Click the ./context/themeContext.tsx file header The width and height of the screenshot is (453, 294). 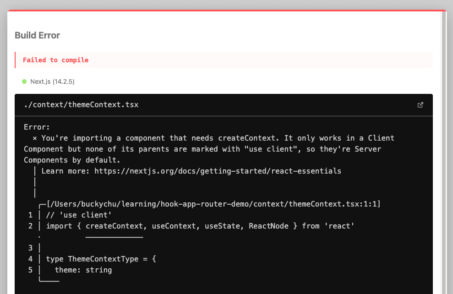(x=81, y=105)
